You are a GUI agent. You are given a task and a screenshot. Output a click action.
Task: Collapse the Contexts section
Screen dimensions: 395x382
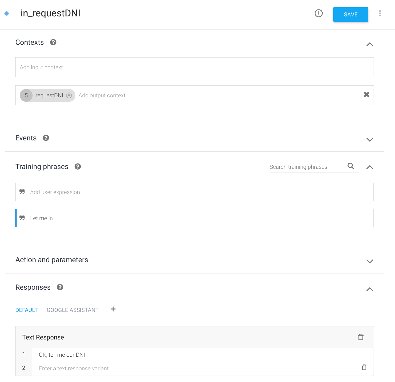click(370, 44)
